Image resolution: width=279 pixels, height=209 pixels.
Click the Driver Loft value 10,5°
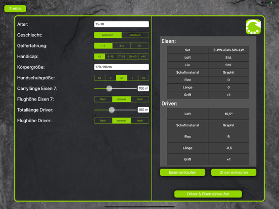click(x=228, y=114)
